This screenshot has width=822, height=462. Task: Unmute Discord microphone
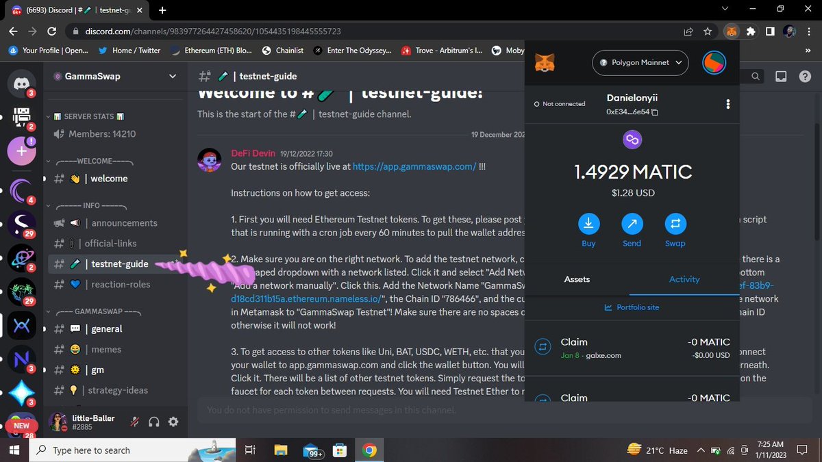tap(135, 422)
